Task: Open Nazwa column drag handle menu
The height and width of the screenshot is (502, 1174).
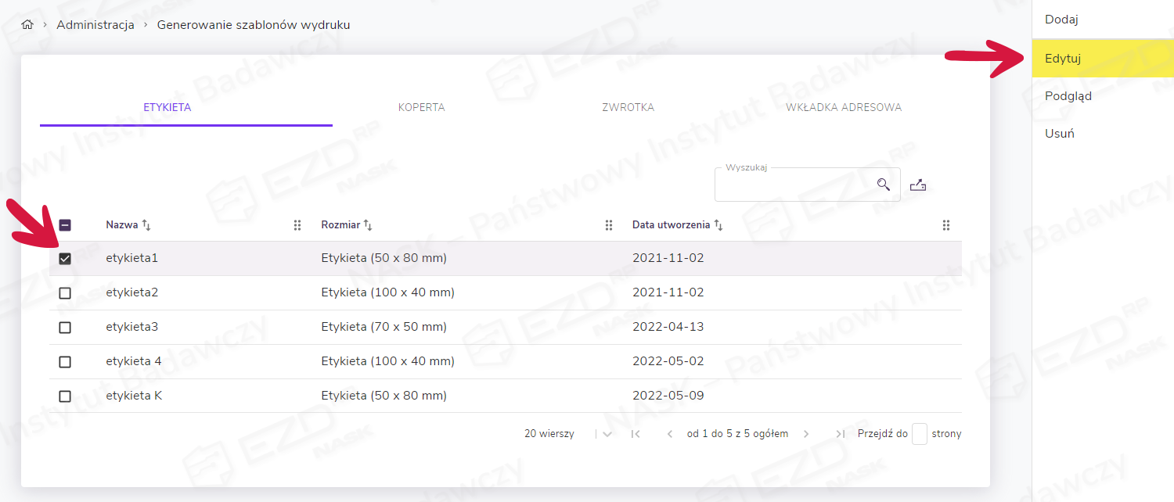Action: 297,225
